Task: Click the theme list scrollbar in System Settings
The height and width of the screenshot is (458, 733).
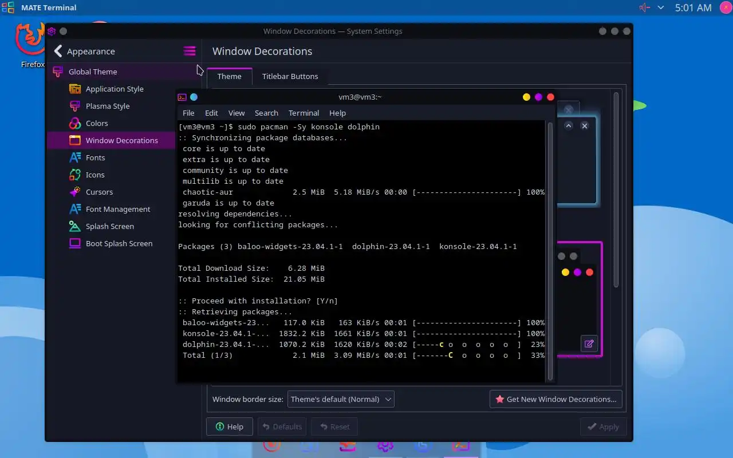Action: click(616, 189)
